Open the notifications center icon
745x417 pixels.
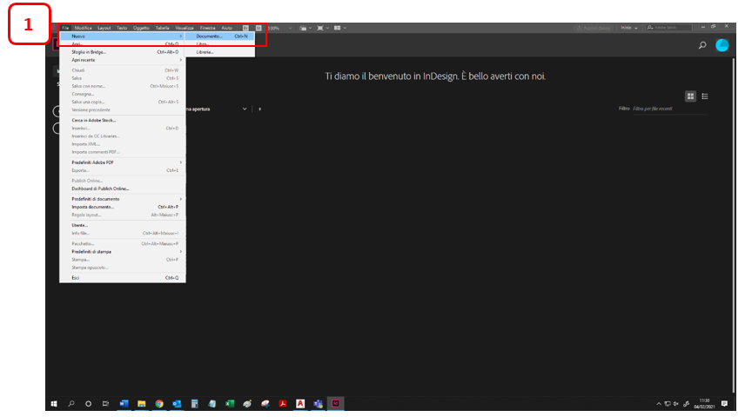tap(724, 404)
